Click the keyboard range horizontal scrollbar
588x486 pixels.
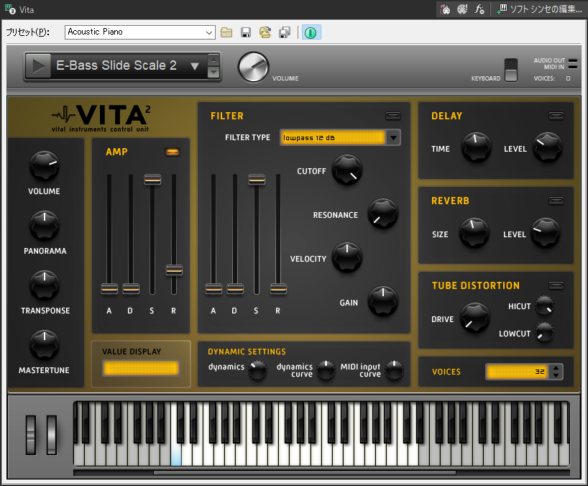coord(305,473)
